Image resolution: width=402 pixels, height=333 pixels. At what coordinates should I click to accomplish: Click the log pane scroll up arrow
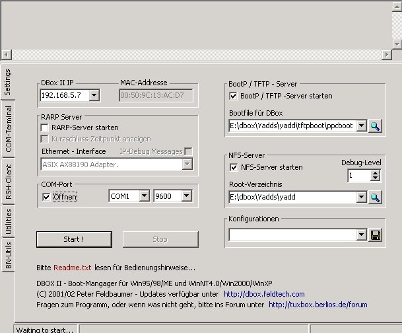tap(397, 7)
